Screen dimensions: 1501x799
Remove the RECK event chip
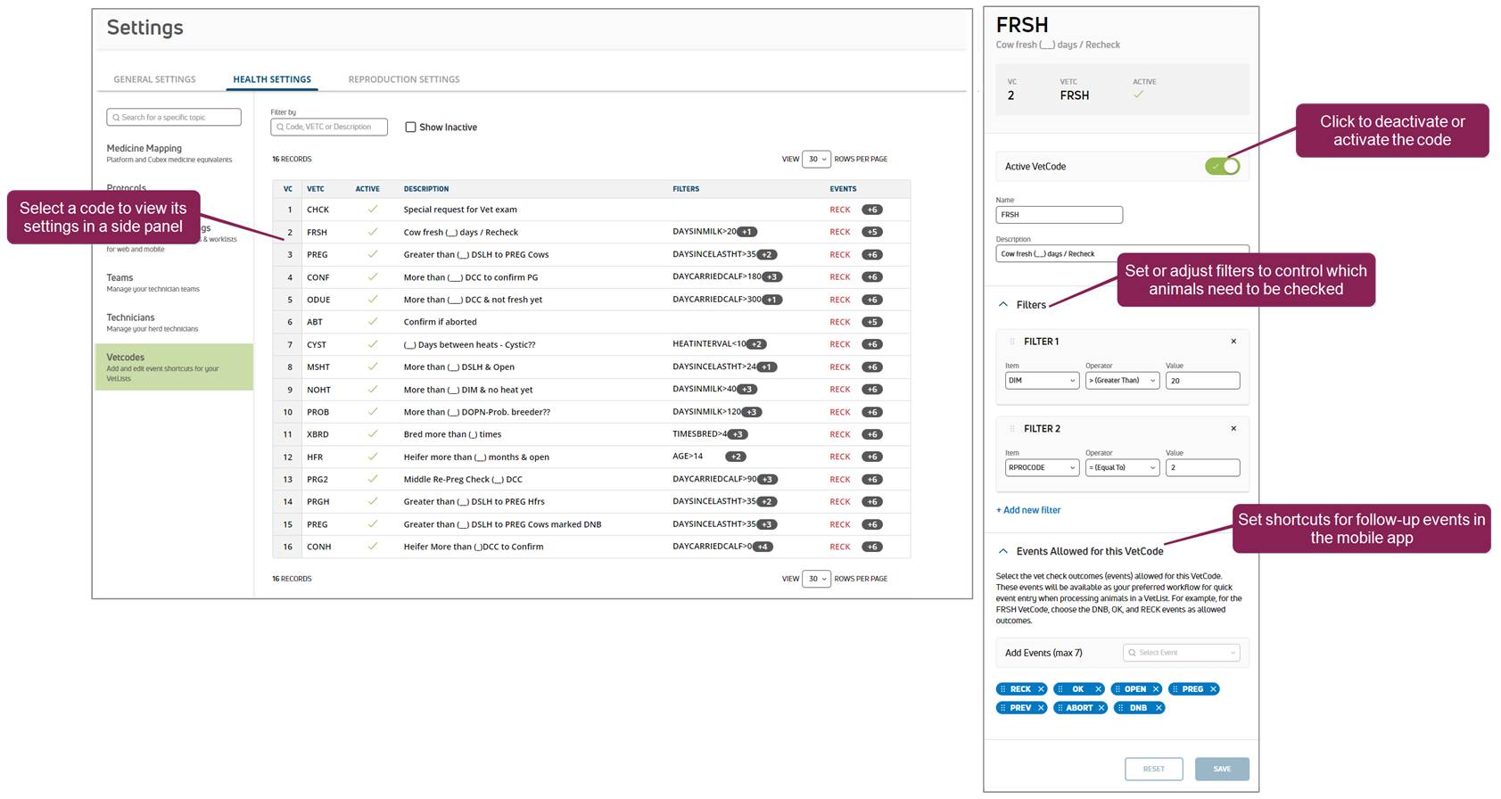point(1041,689)
